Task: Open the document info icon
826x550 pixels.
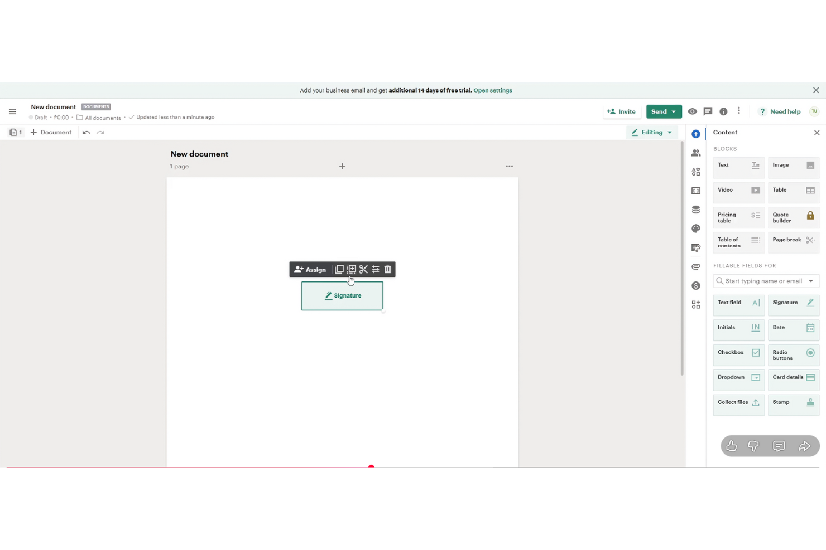Action: [x=723, y=111]
